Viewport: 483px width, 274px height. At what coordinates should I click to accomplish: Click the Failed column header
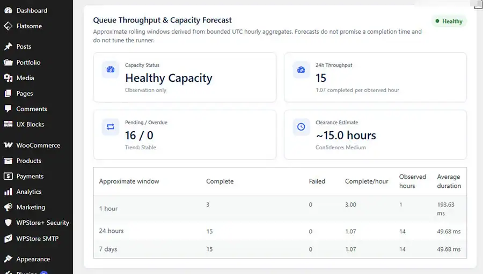point(317,181)
